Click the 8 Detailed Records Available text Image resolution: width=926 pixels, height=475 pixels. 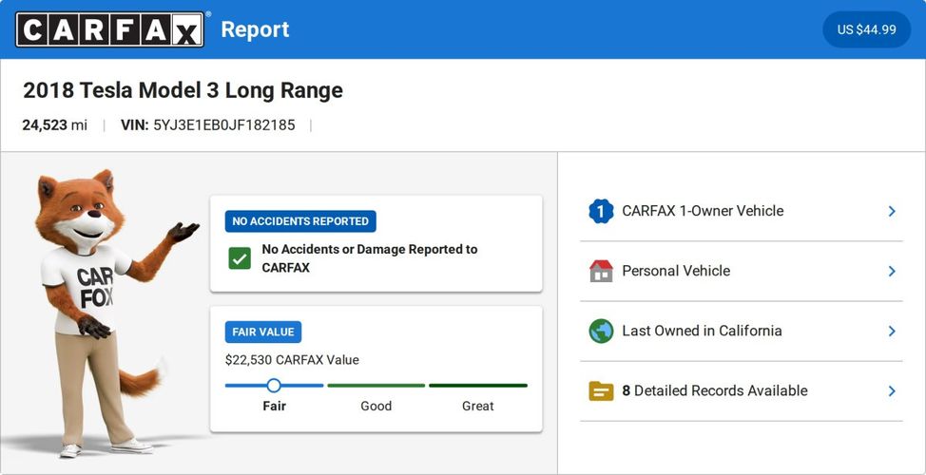pyautogui.click(x=714, y=390)
